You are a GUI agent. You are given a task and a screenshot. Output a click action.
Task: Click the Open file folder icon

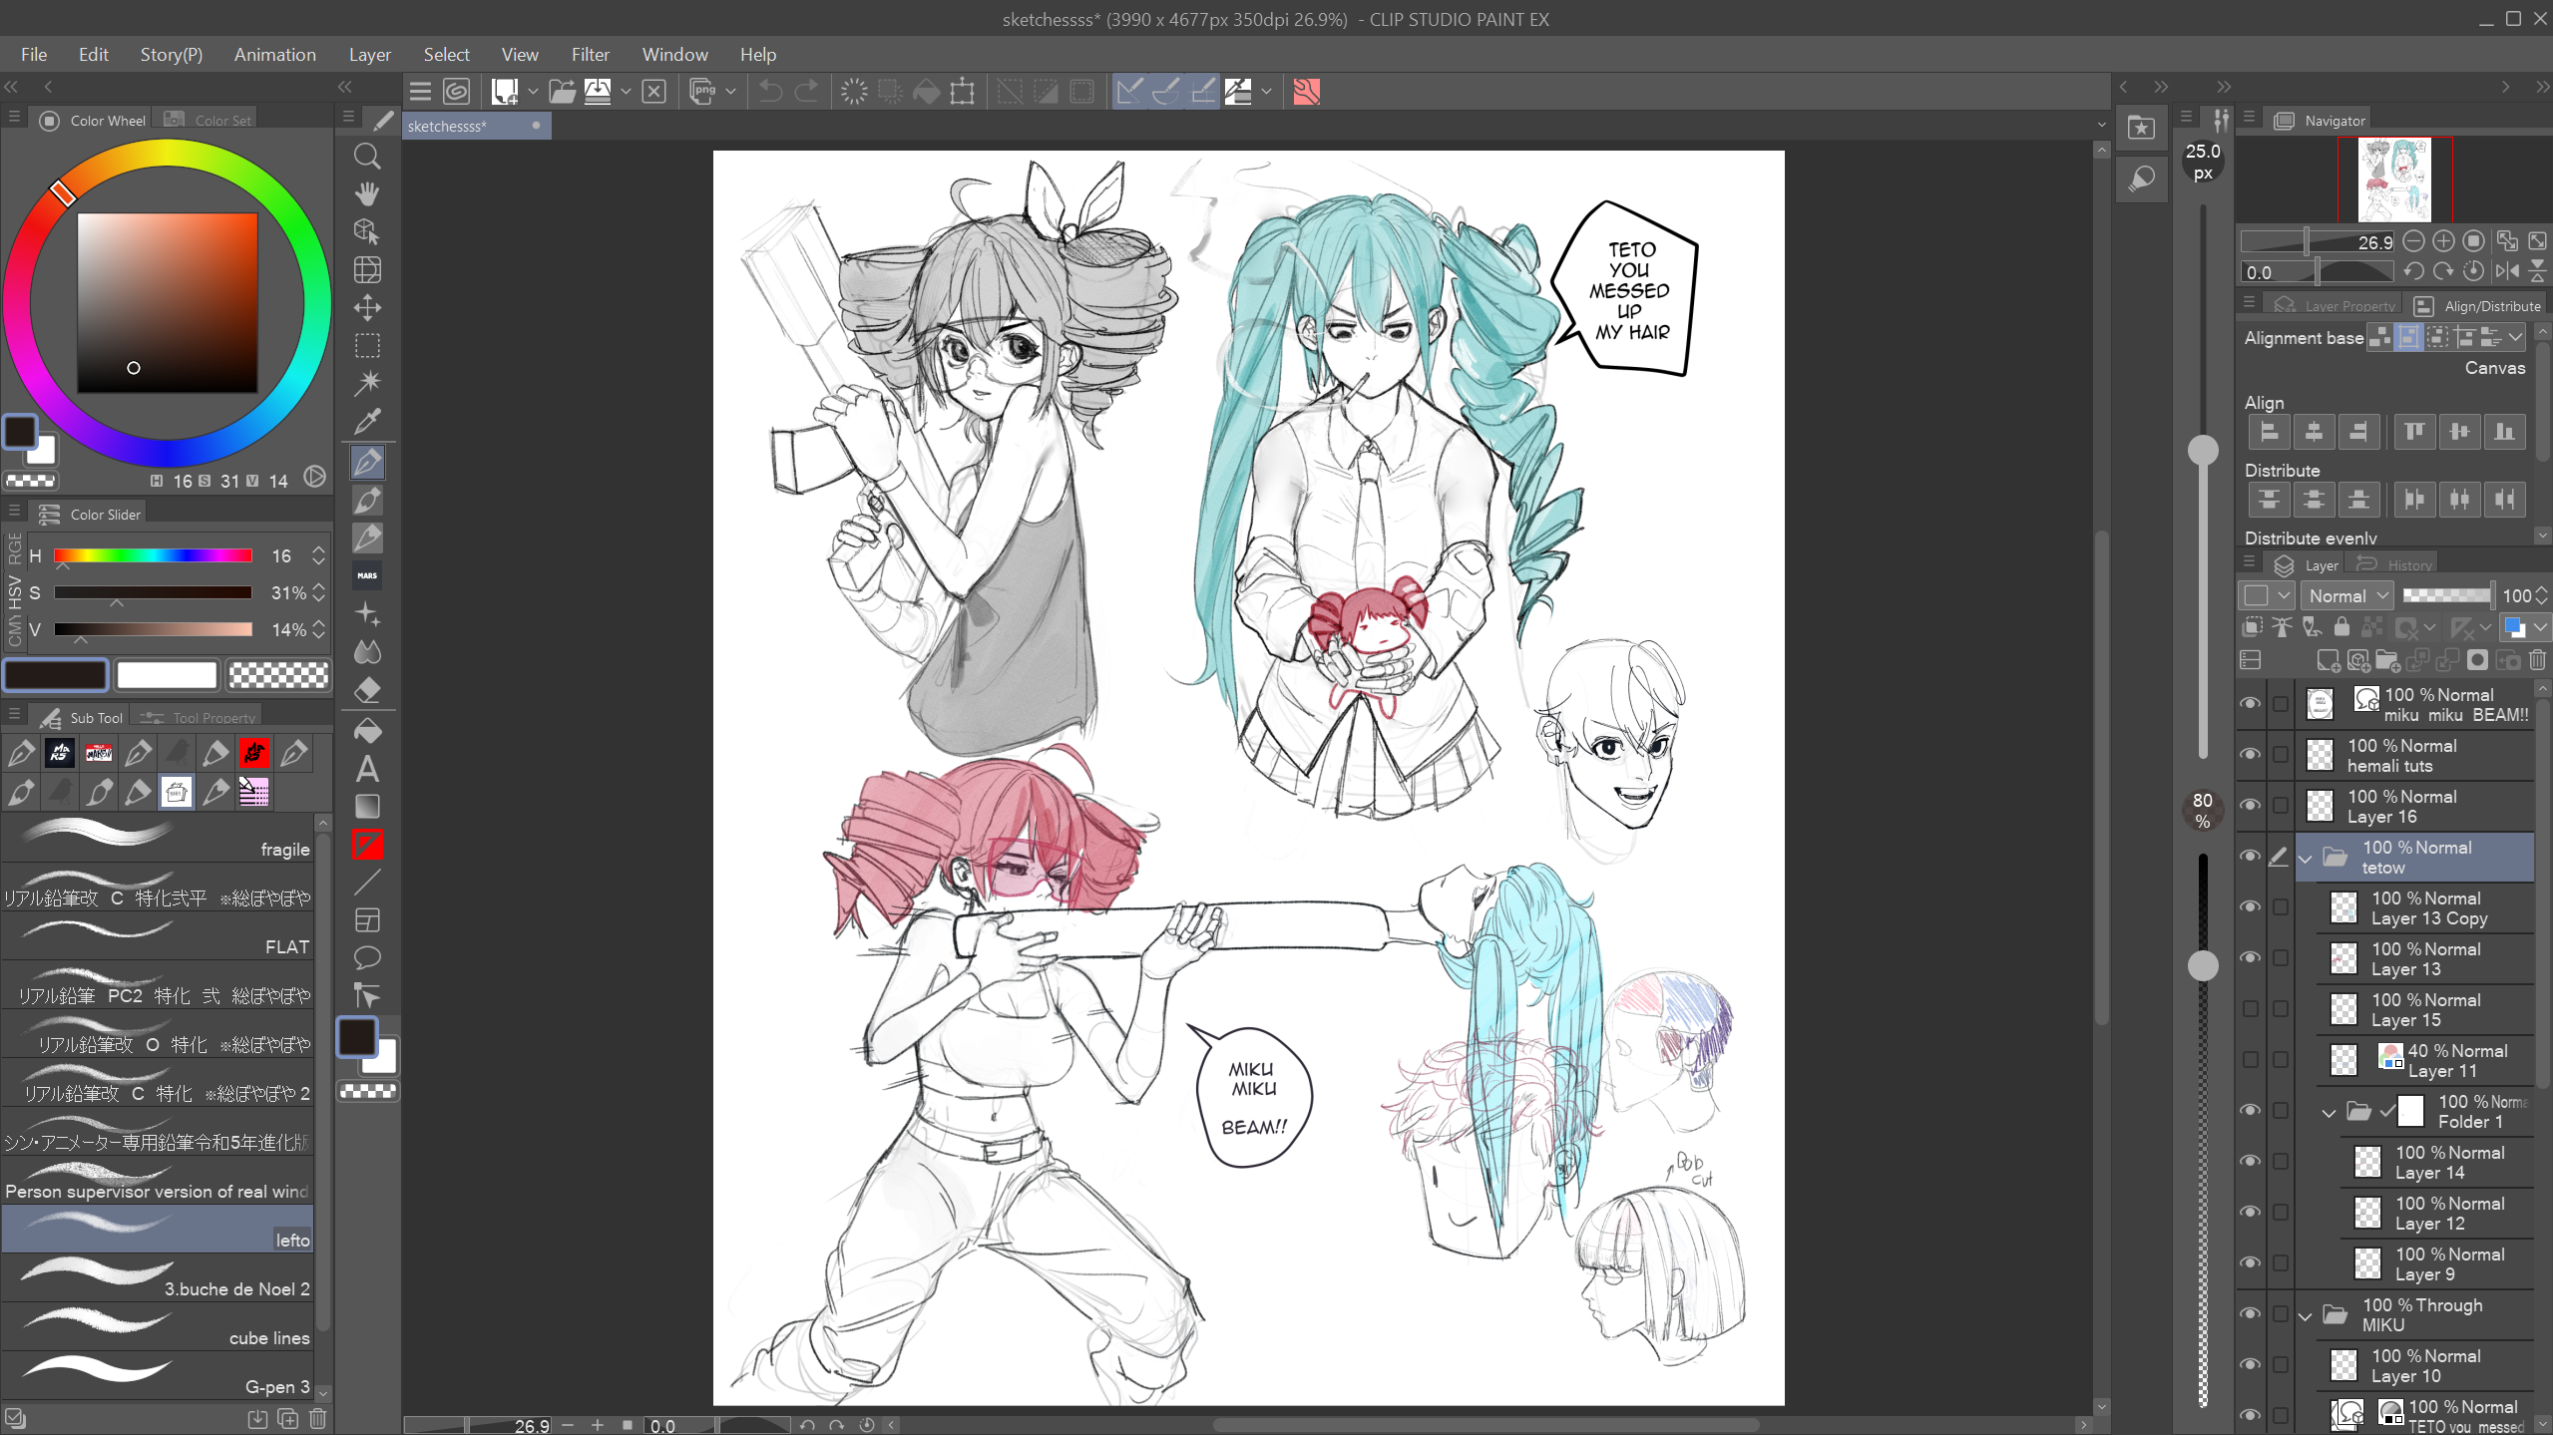point(562,92)
